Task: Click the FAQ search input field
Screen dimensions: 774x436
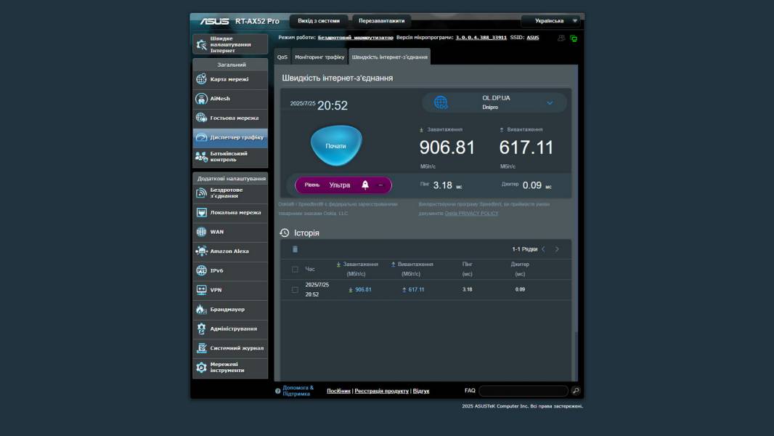Action: click(523, 391)
